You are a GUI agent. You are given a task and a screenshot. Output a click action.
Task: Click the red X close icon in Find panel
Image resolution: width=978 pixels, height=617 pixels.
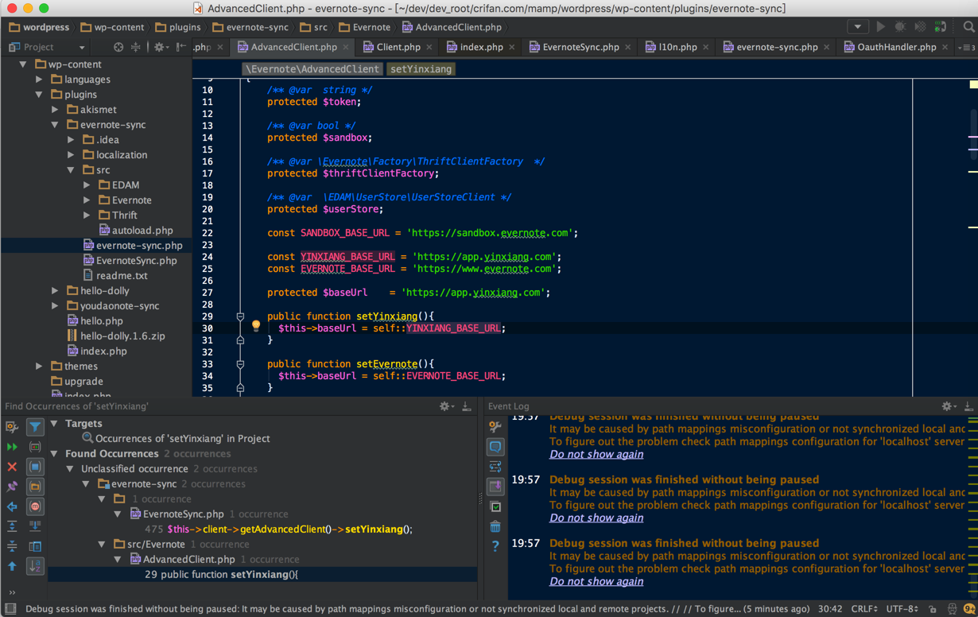[x=12, y=467]
